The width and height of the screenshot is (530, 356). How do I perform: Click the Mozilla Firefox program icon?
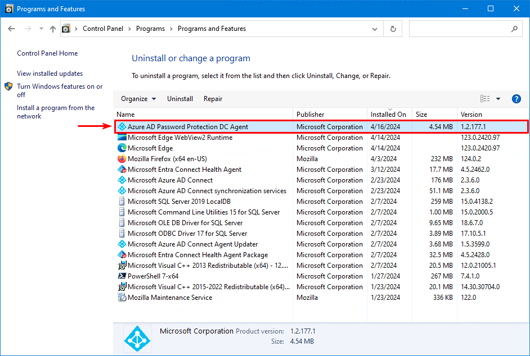pos(122,159)
